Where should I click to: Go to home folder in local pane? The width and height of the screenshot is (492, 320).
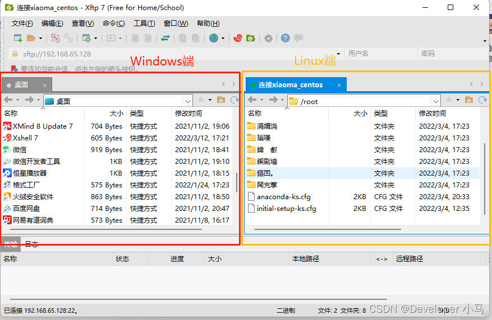pos(221,100)
